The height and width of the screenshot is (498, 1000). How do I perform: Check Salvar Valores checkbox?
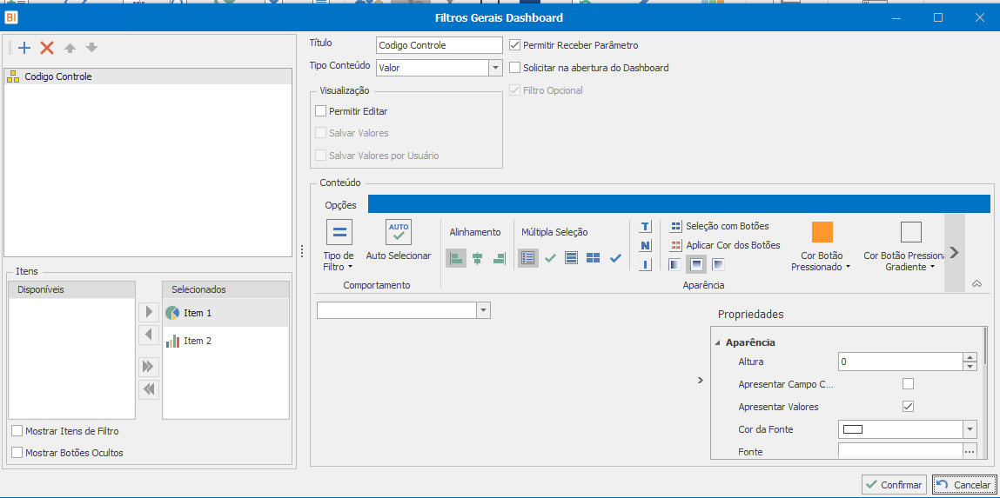point(321,133)
